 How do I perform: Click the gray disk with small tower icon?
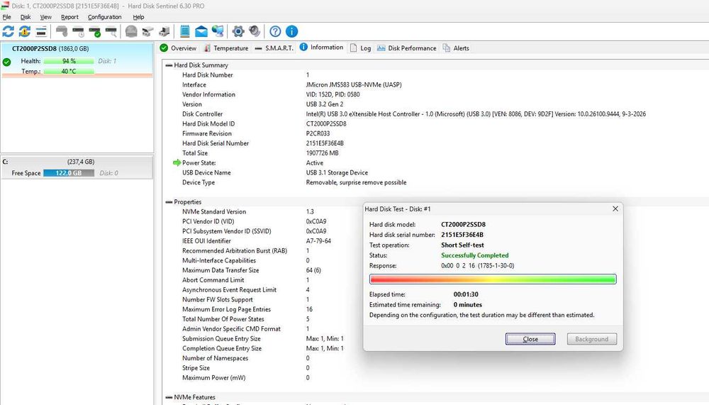click(164, 31)
